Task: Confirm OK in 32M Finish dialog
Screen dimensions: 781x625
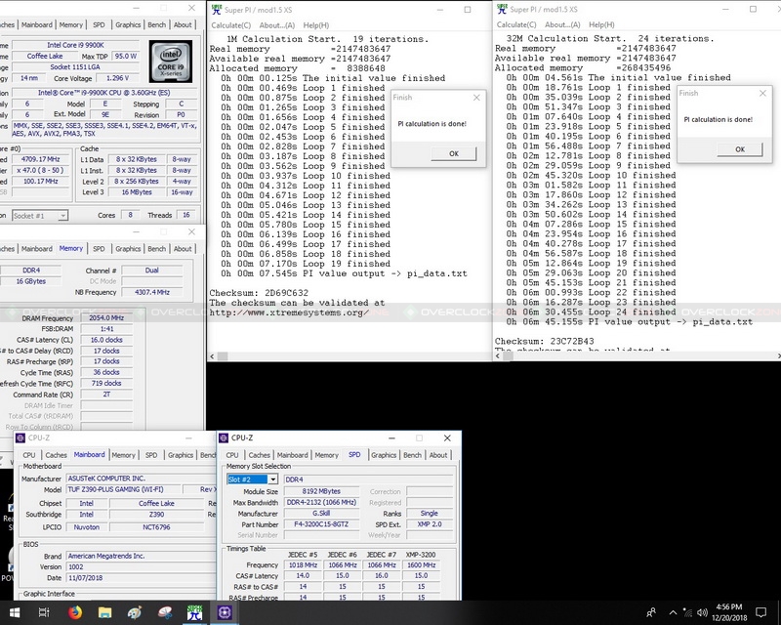Action: pyautogui.click(x=740, y=149)
